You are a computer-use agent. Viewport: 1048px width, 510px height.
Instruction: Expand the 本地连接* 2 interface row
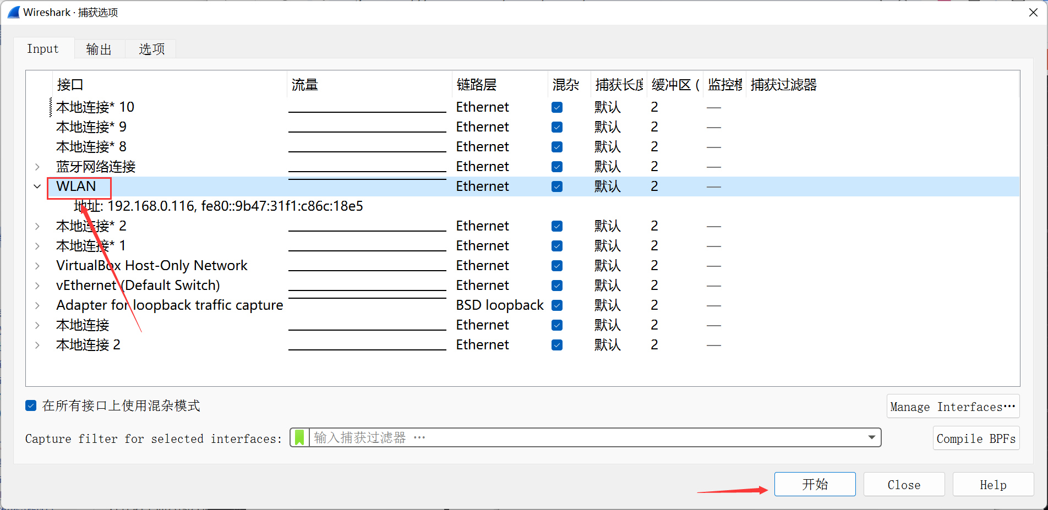tap(37, 226)
